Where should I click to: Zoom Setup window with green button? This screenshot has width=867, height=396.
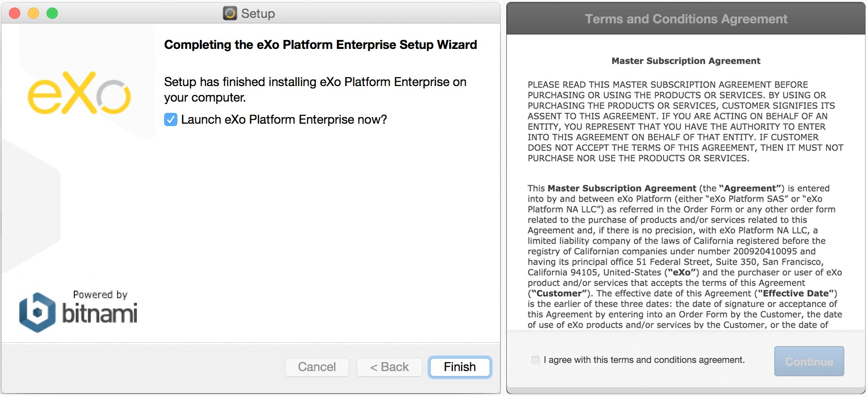coord(52,13)
